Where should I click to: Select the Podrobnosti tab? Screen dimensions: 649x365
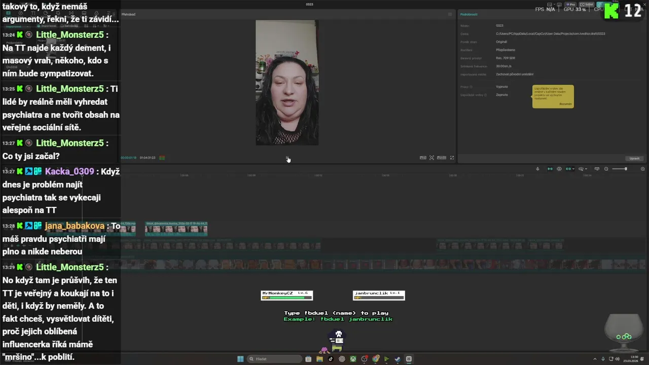pos(468,14)
